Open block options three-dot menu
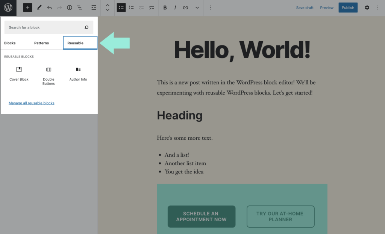 tap(211, 8)
